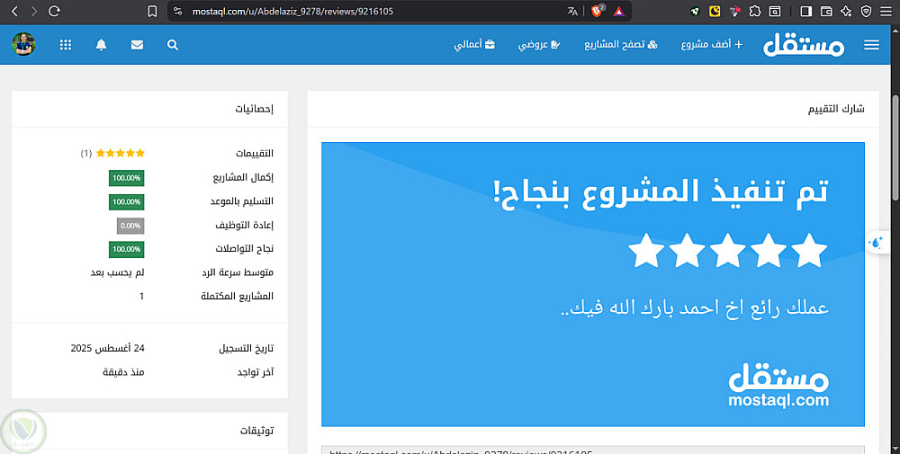The height and width of the screenshot is (454, 900).
Task: Open the Mostaql hamburger side menu
Action: (x=871, y=45)
